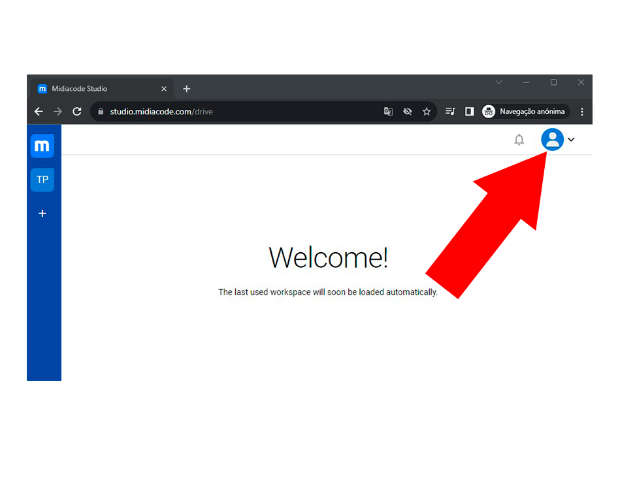Open the Midiacode home logo in sidebar
Screen dimensions: 620x488
click(42, 146)
